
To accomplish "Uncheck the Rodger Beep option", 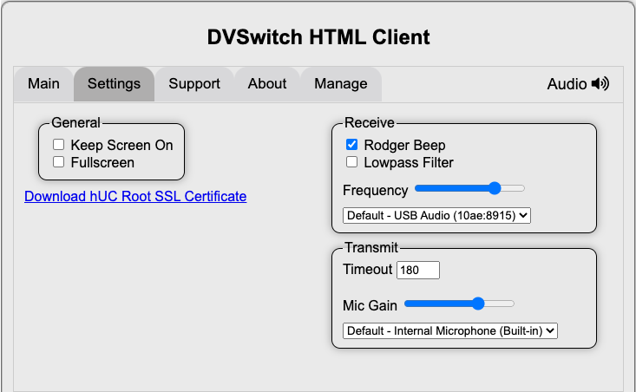I will tap(352, 146).
